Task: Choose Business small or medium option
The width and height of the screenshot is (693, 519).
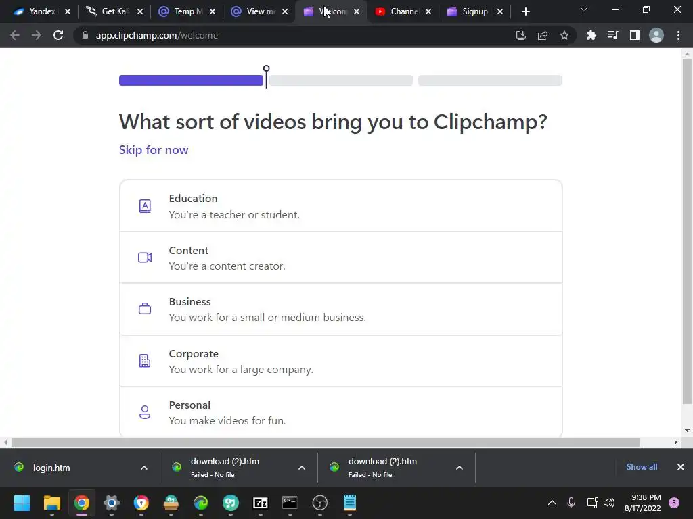Action: tap(341, 310)
